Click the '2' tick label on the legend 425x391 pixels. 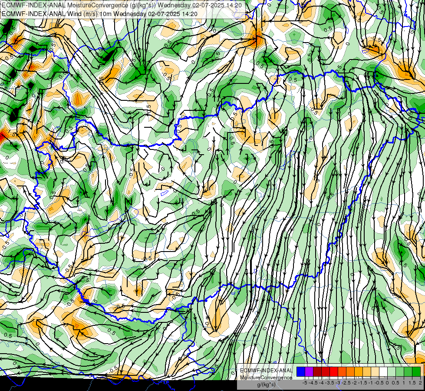tap(420, 383)
